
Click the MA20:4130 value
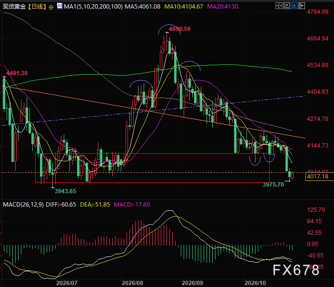223,7
